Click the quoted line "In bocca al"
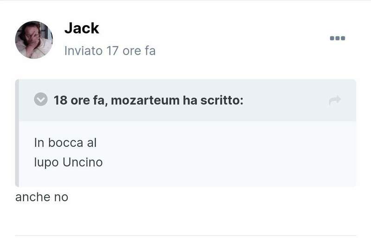371x238 pixels. click(x=65, y=142)
